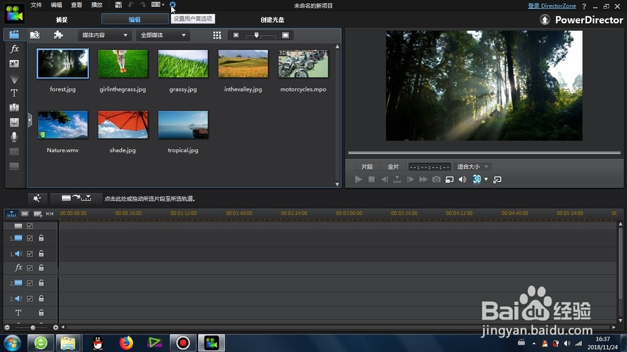Click the preview seek bar
Image resolution: width=627 pixels, height=352 pixels.
click(x=484, y=153)
